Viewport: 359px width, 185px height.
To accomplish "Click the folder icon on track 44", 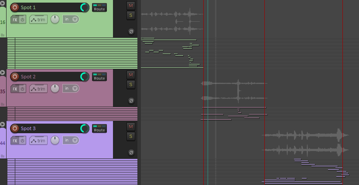I will [x=3, y=156].
